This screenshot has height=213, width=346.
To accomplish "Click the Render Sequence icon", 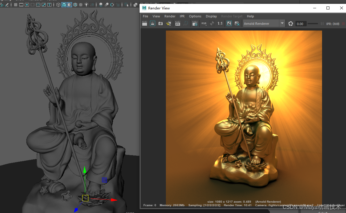I will click(169, 23).
